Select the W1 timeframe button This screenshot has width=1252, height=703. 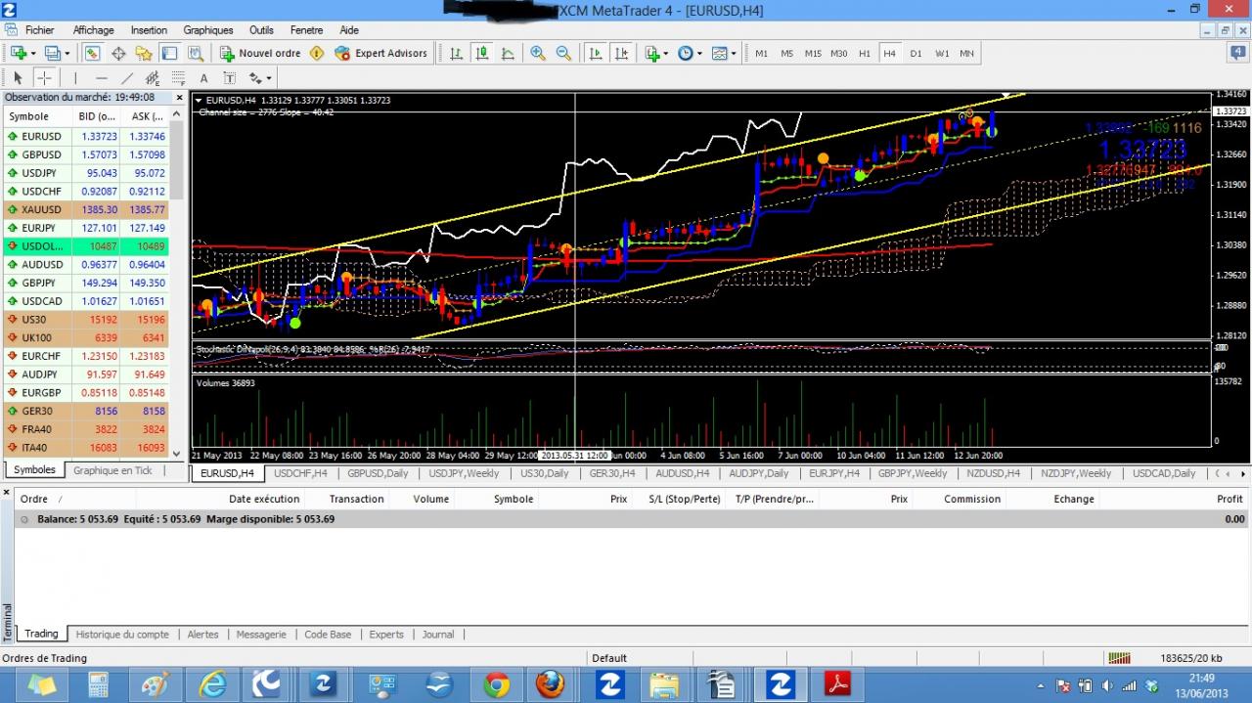[941, 53]
